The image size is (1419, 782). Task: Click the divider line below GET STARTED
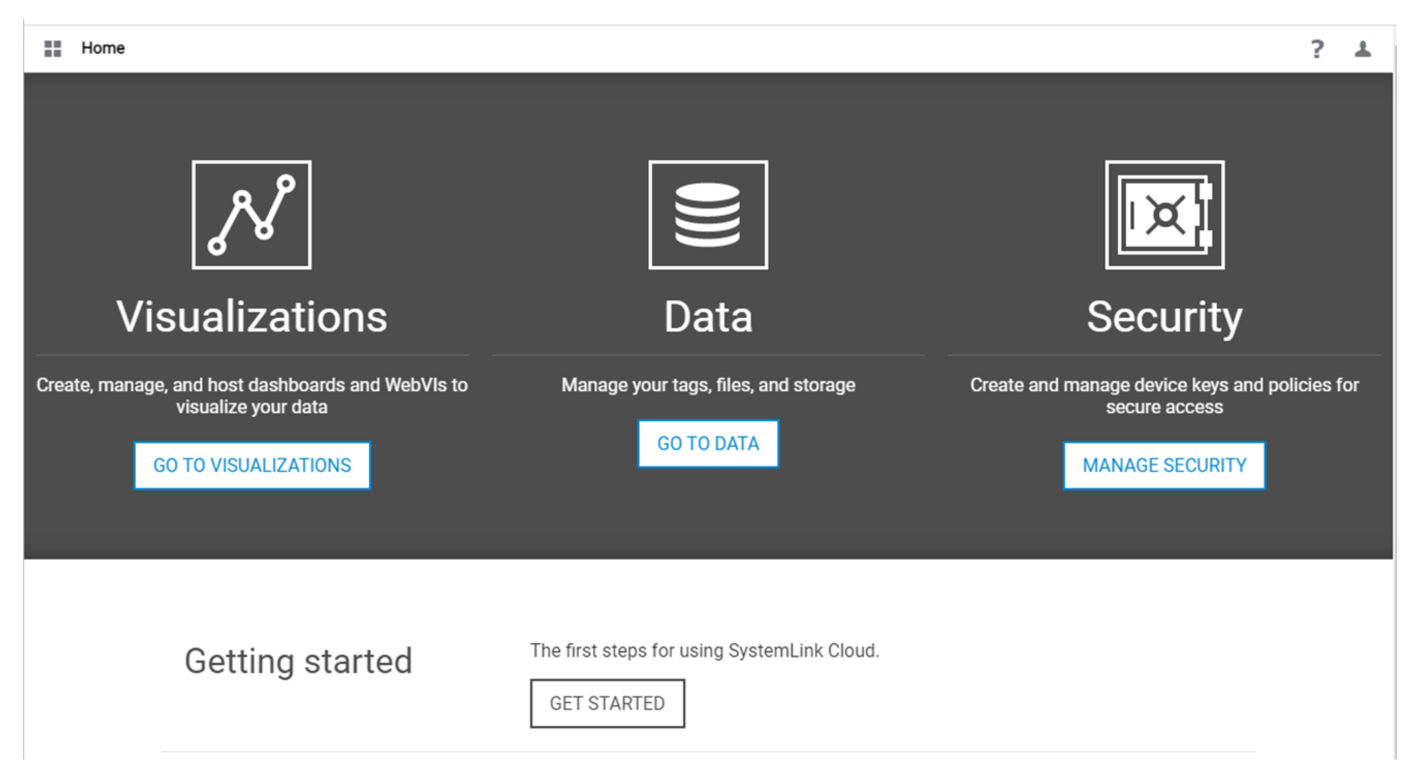pyautogui.click(x=708, y=751)
